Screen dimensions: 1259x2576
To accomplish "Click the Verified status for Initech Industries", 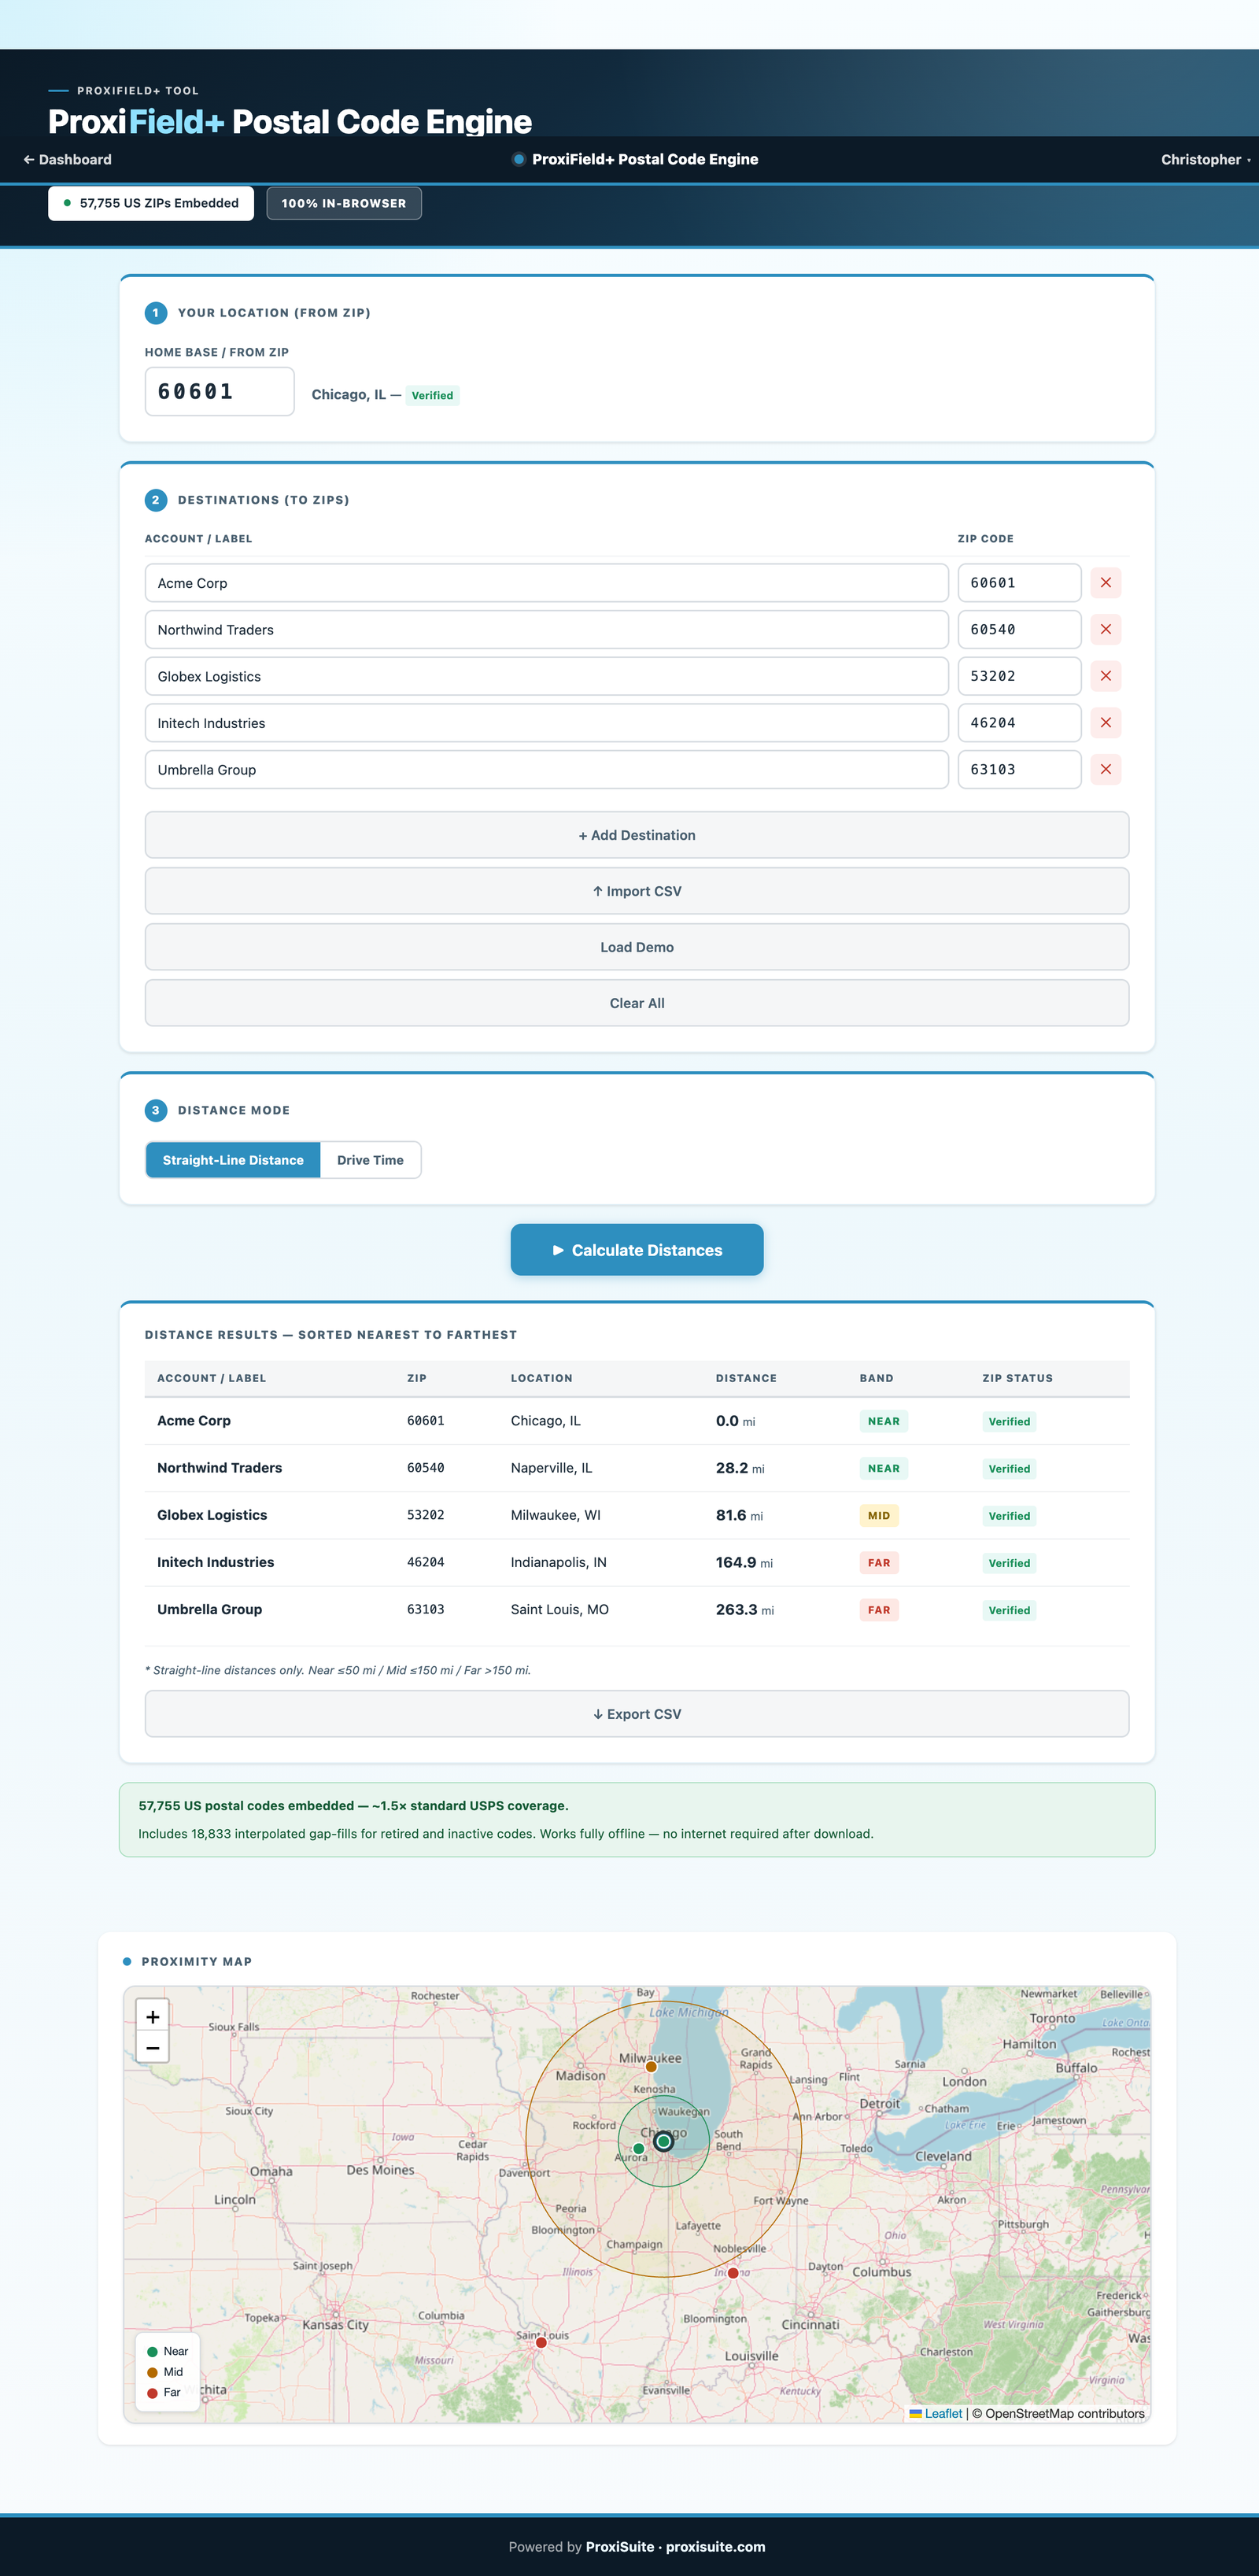I will [1009, 1563].
